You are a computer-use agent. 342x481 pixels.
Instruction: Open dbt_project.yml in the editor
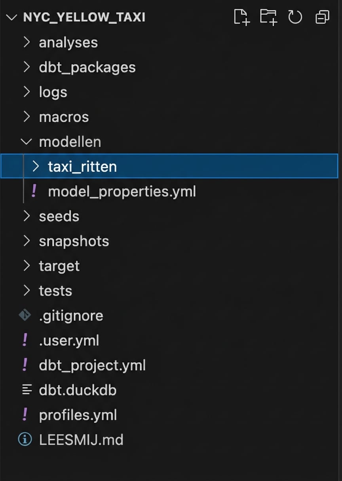pyautogui.click(x=92, y=365)
